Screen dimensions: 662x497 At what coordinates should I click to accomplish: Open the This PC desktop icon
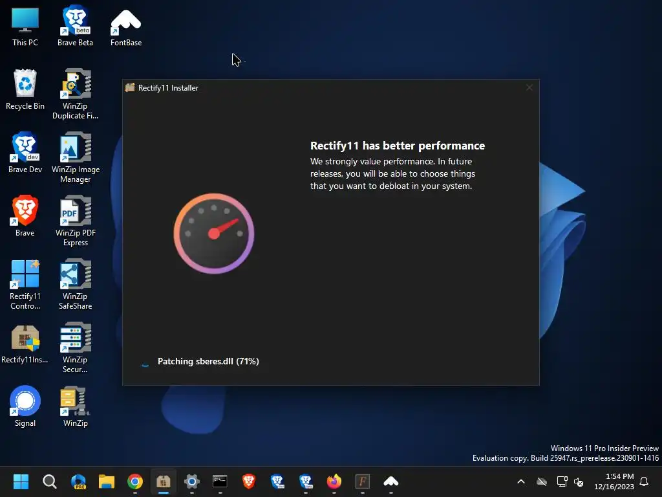click(x=25, y=26)
